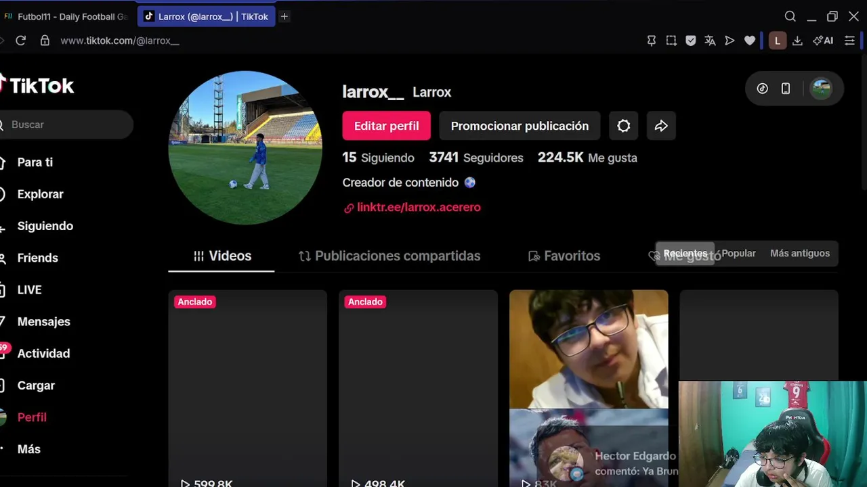Select Perfil in the sidebar
This screenshot has width=867, height=487.
coord(32,417)
